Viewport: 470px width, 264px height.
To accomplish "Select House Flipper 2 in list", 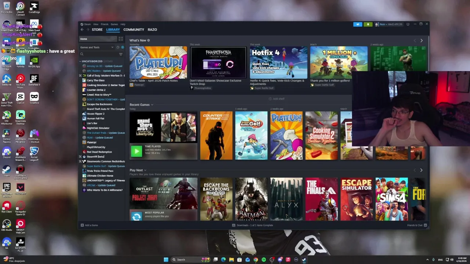I will coord(95,114).
